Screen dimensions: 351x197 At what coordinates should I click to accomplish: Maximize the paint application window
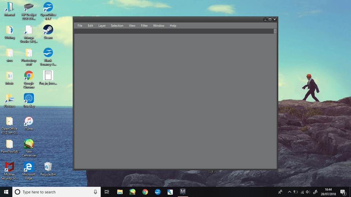270,20
